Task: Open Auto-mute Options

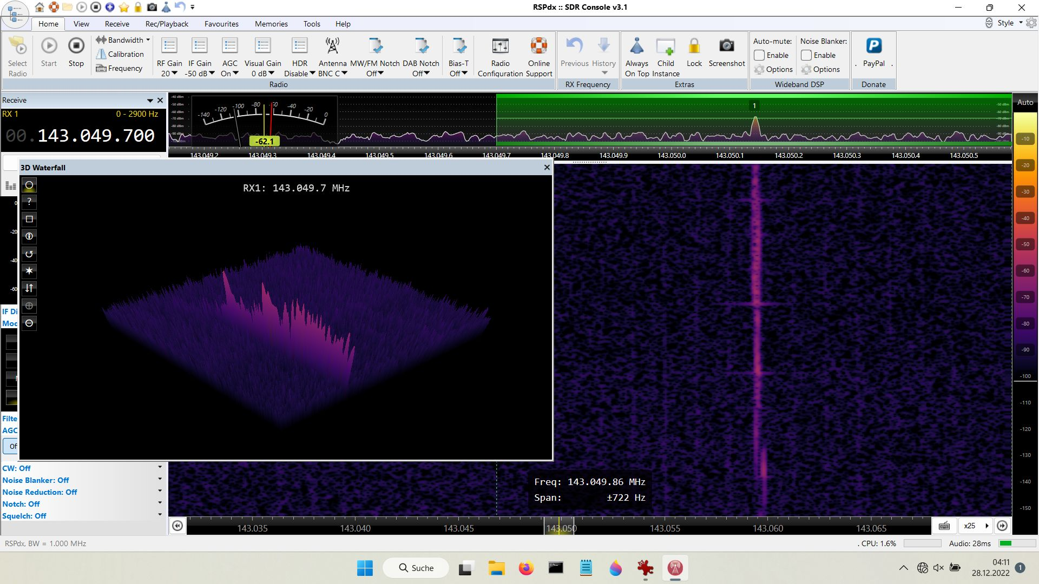Action: click(x=773, y=69)
